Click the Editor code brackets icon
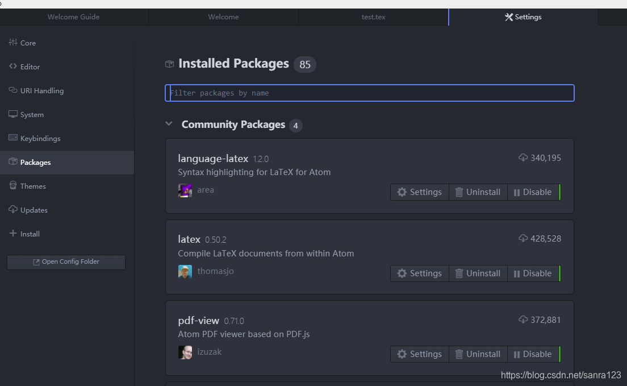 pyautogui.click(x=13, y=66)
